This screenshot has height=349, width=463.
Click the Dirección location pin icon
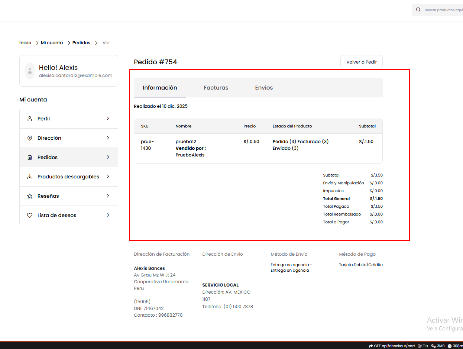coord(30,138)
